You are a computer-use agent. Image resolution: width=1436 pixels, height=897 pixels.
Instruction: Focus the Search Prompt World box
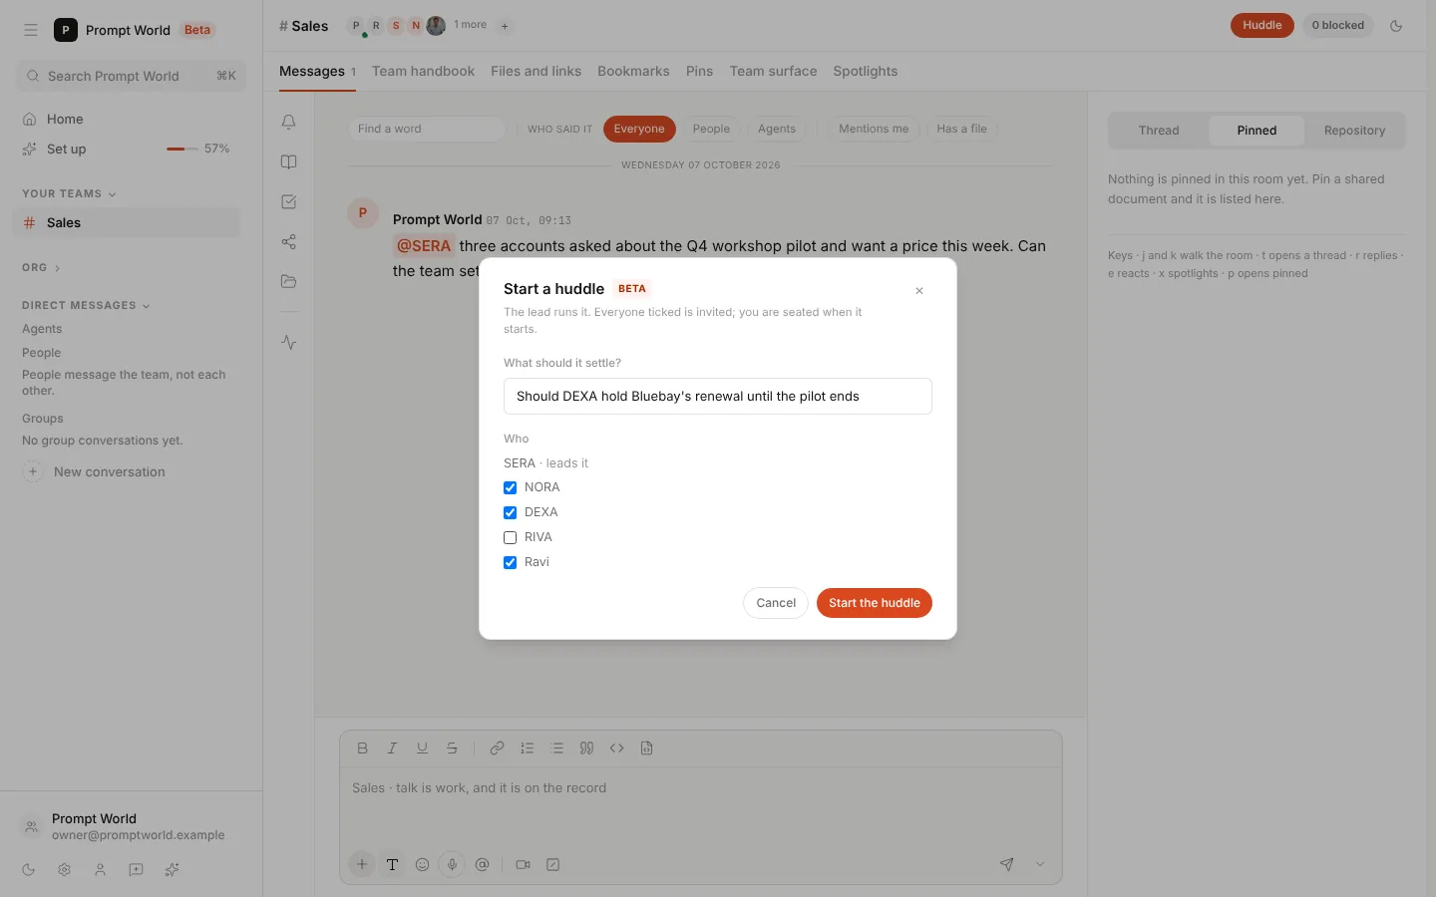click(131, 76)
